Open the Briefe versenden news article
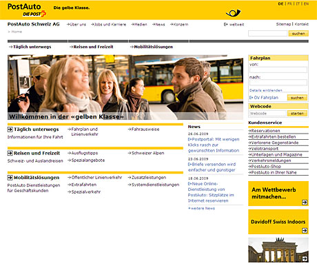The height and width of the screenshot is (270, 317). tap(212, 167)
